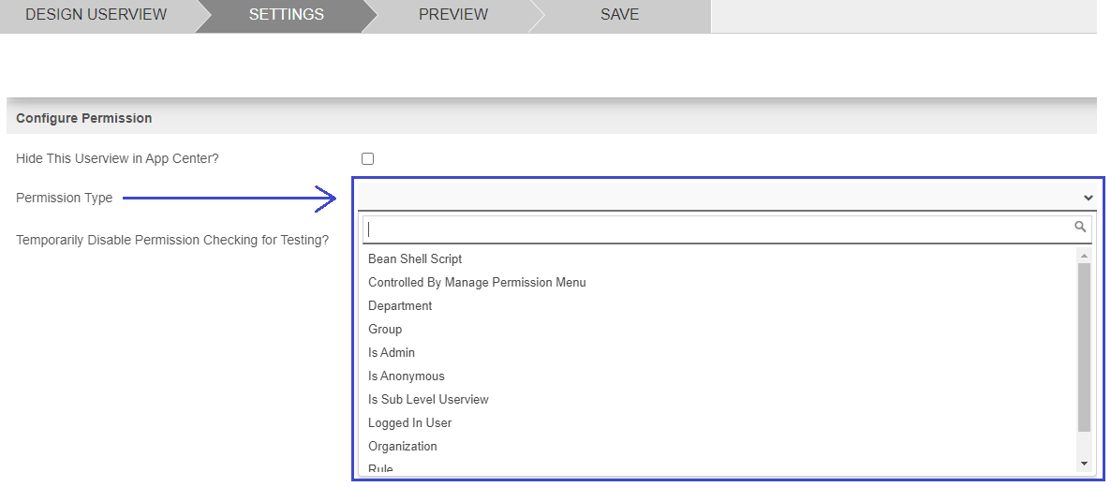Click the search magnifier icon in dropdown
This screenshot has height=487, width=1111.
1080,227
